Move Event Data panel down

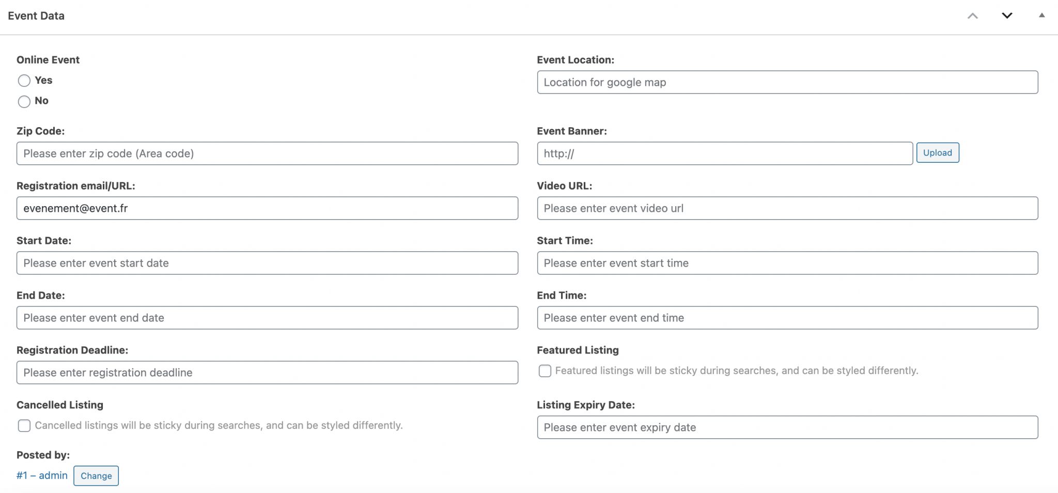coord(1006,16)
